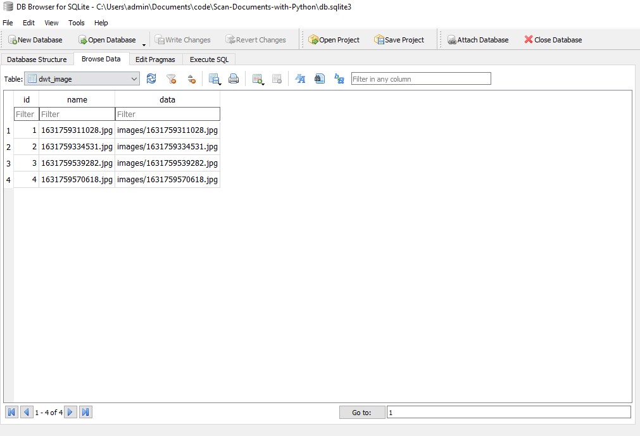Switch to the Database Structure tab
Screen dimensions: 640x436
click(37, 59)
